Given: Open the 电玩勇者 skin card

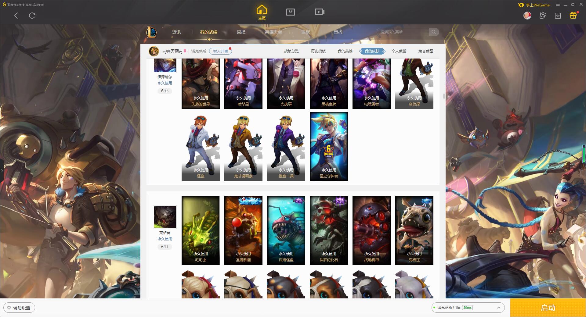Looking at the screenshot, I should [x=371, y=84].
